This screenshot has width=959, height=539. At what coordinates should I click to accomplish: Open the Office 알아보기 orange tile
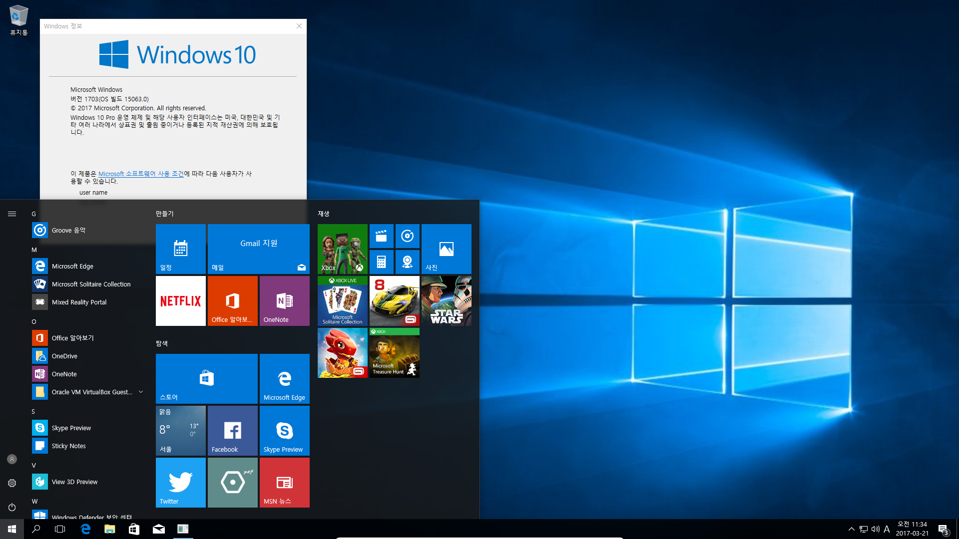tap(233, 301)
